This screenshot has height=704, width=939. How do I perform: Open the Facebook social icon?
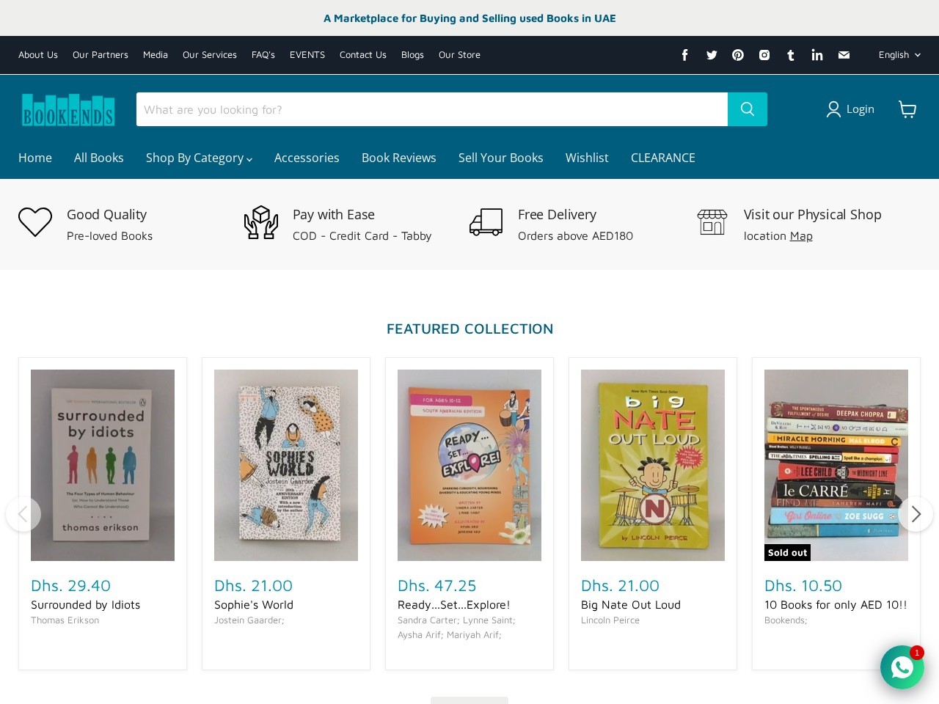point(684,55)
